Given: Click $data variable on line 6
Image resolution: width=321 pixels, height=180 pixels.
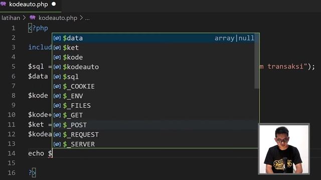Looking at the screenshot, I should [x=38, y=76].
